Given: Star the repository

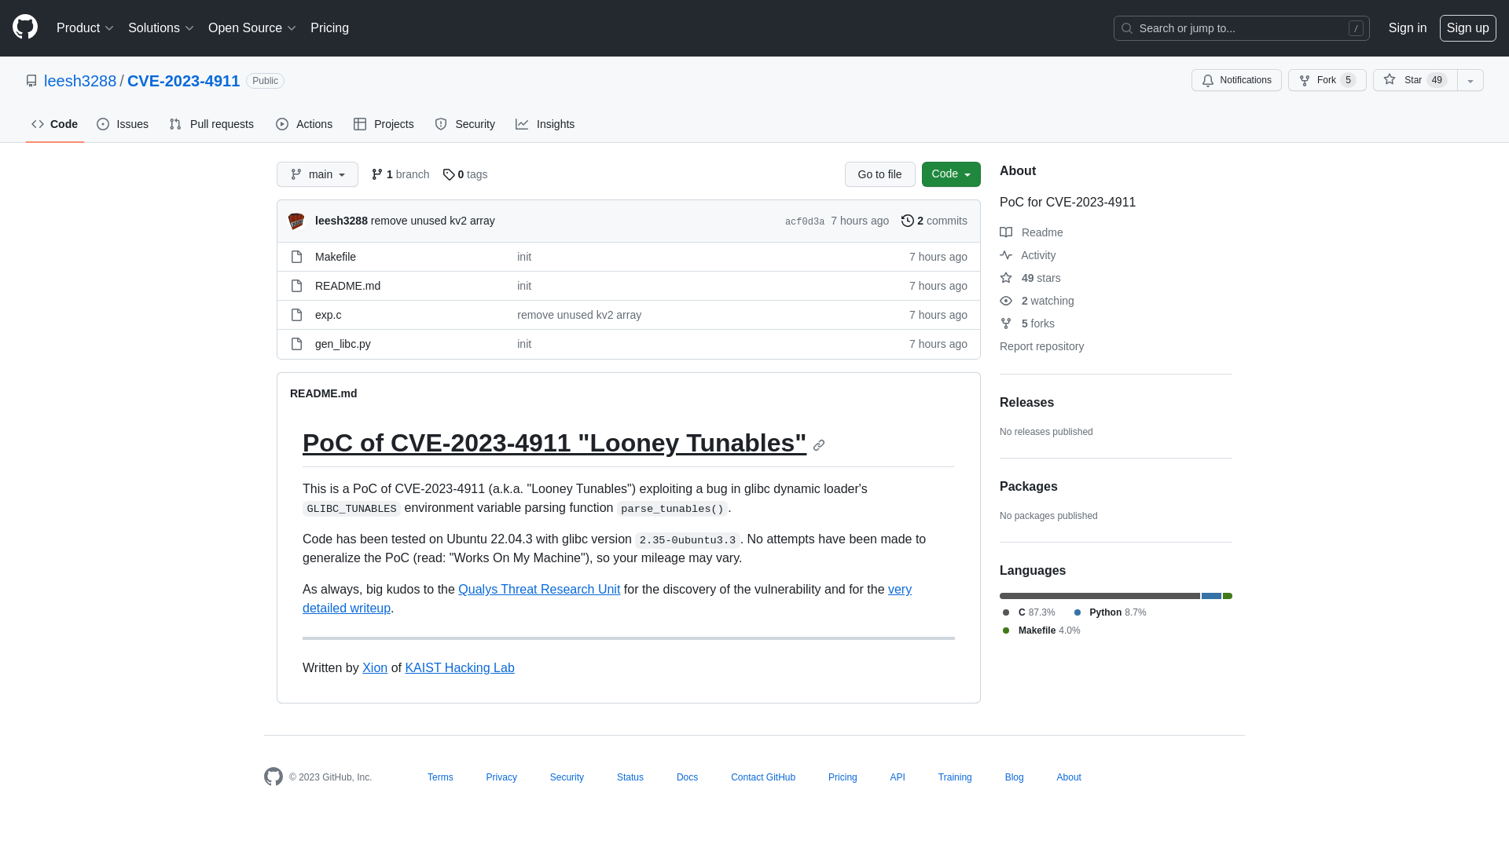Looking at the screenshot, I should (x=1415, y=80).
